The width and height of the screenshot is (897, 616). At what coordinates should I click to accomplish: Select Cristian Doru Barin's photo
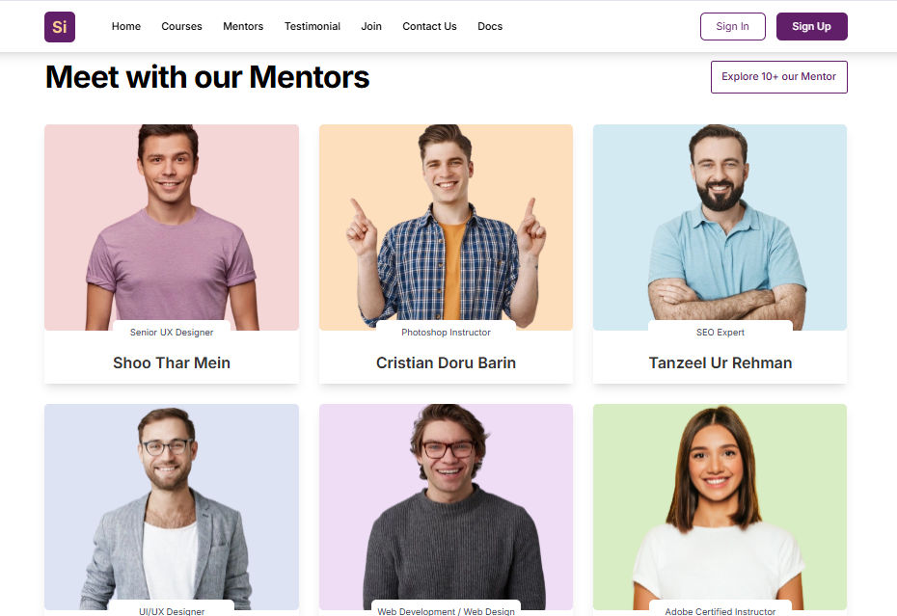447,228
